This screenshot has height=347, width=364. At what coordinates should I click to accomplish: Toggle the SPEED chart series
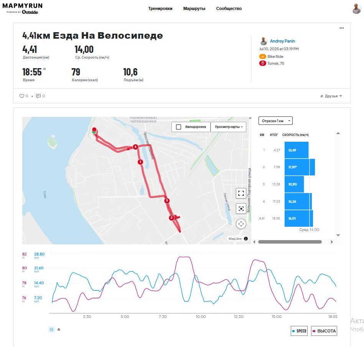click(x=299, y=331)
